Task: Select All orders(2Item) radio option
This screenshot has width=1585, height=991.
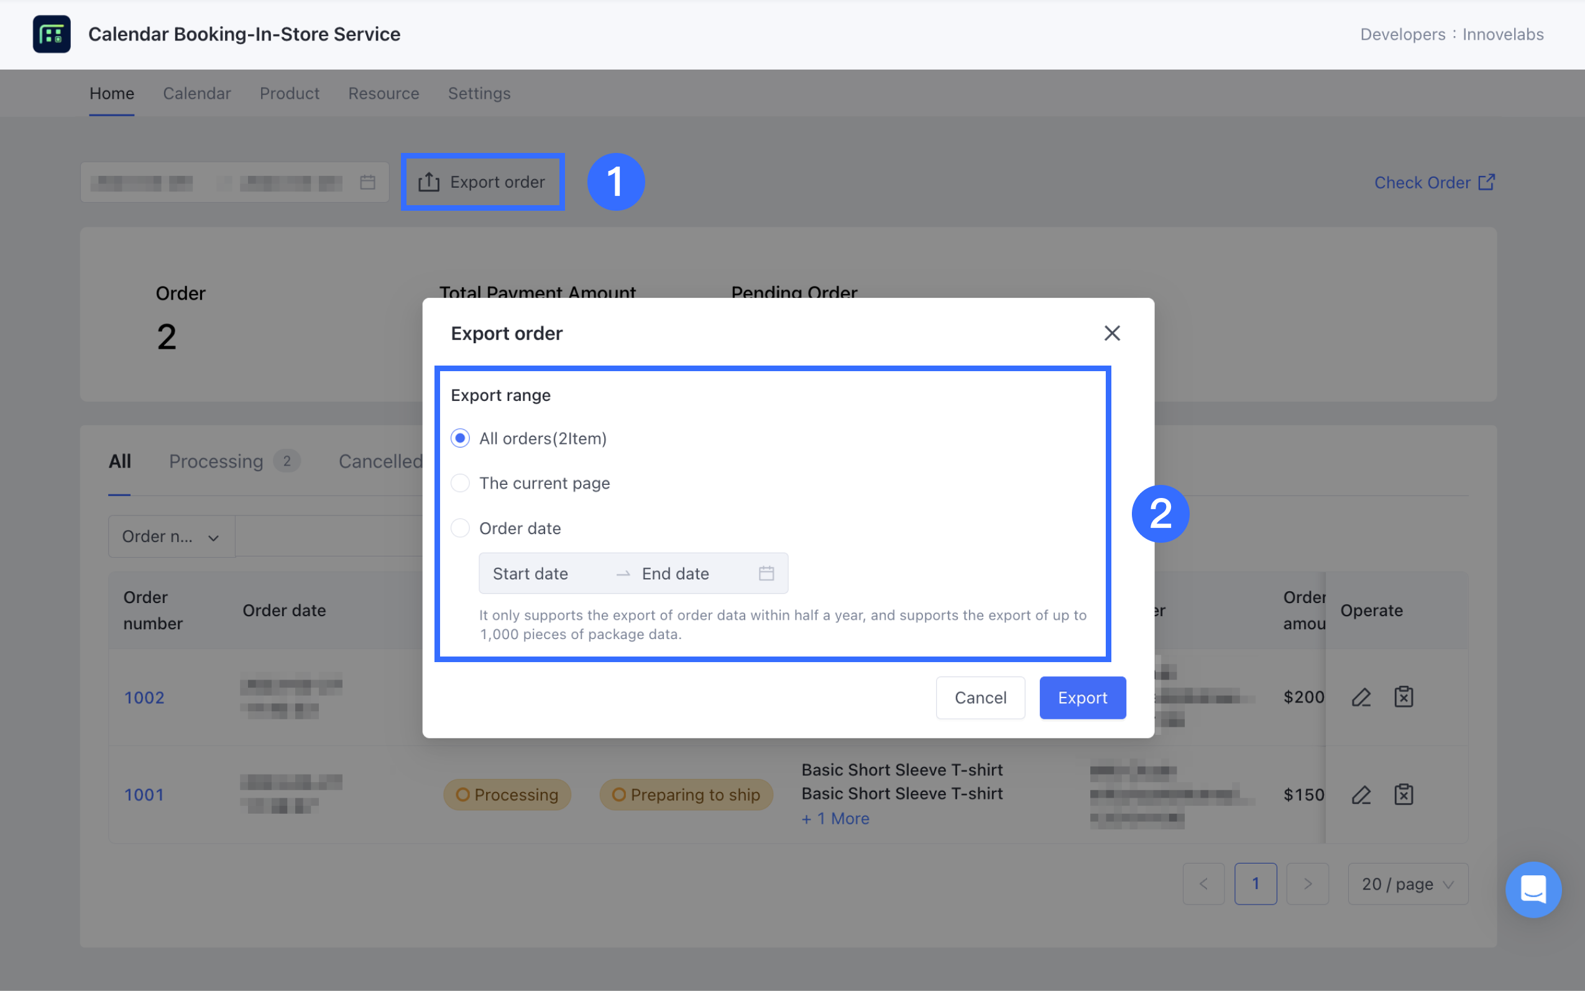Action: coord(460,438)
